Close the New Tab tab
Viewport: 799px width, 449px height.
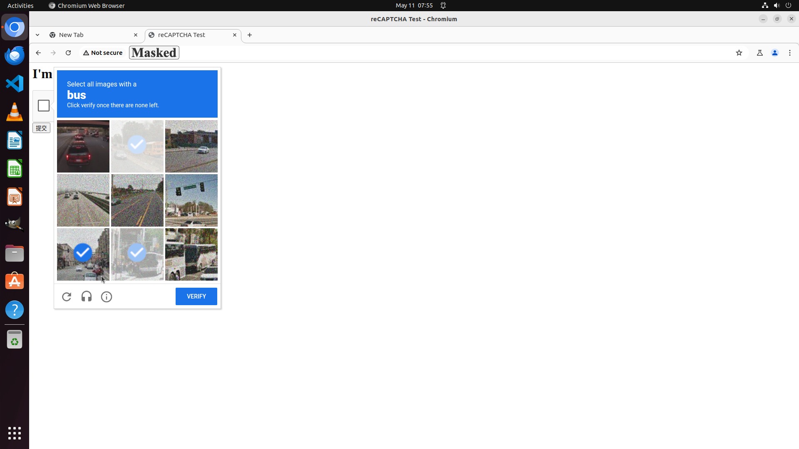click(x=136, y=35)
